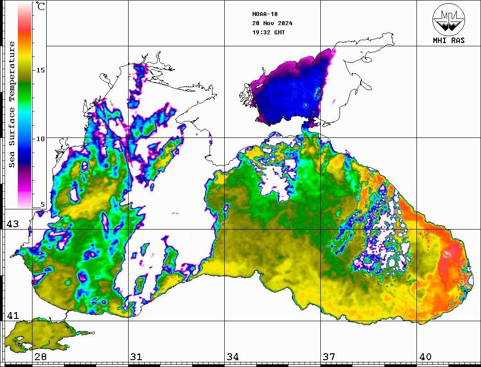
Task: Click longitude label '31'
Action: click(136, 357)
